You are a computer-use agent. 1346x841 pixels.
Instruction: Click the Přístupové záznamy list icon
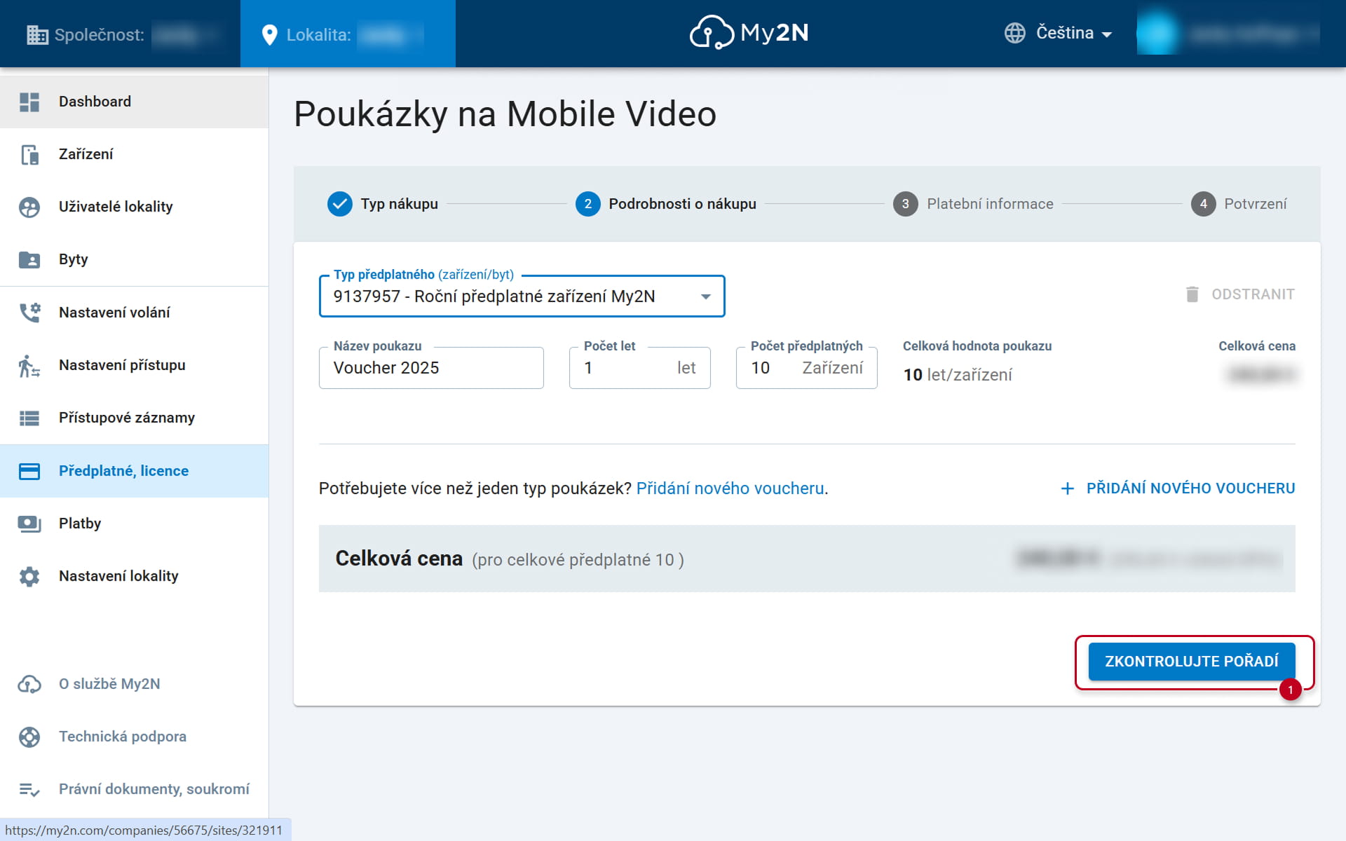pos(29,418)
